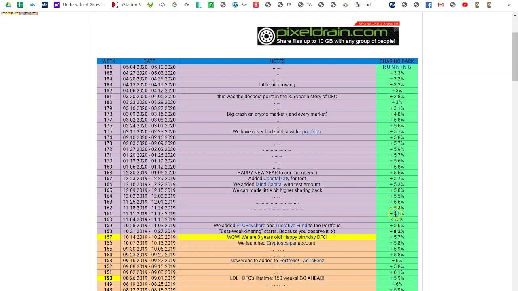Open the Facebook bookmark icon
Viewport: 518px width, 291px height.
tap(428, 4)
